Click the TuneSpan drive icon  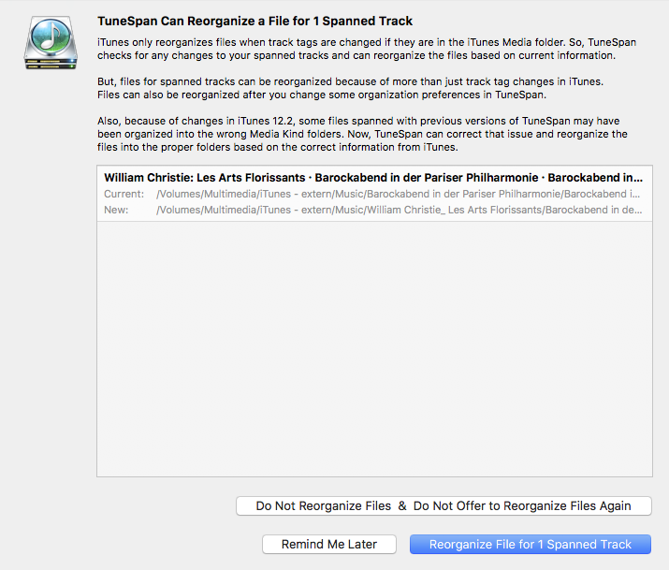[x=53, y=43]
